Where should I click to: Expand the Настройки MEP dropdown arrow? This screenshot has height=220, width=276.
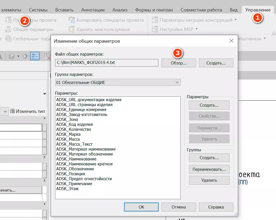pos(197,29)
